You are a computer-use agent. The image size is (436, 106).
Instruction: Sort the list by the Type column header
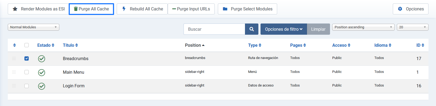tap(255, 45)
